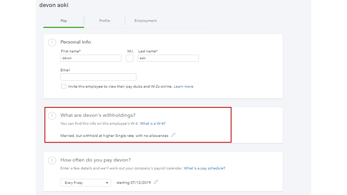The image size is (347, 195).
Task: Click the step 2 circle icon
Action: tap(52, 116)
